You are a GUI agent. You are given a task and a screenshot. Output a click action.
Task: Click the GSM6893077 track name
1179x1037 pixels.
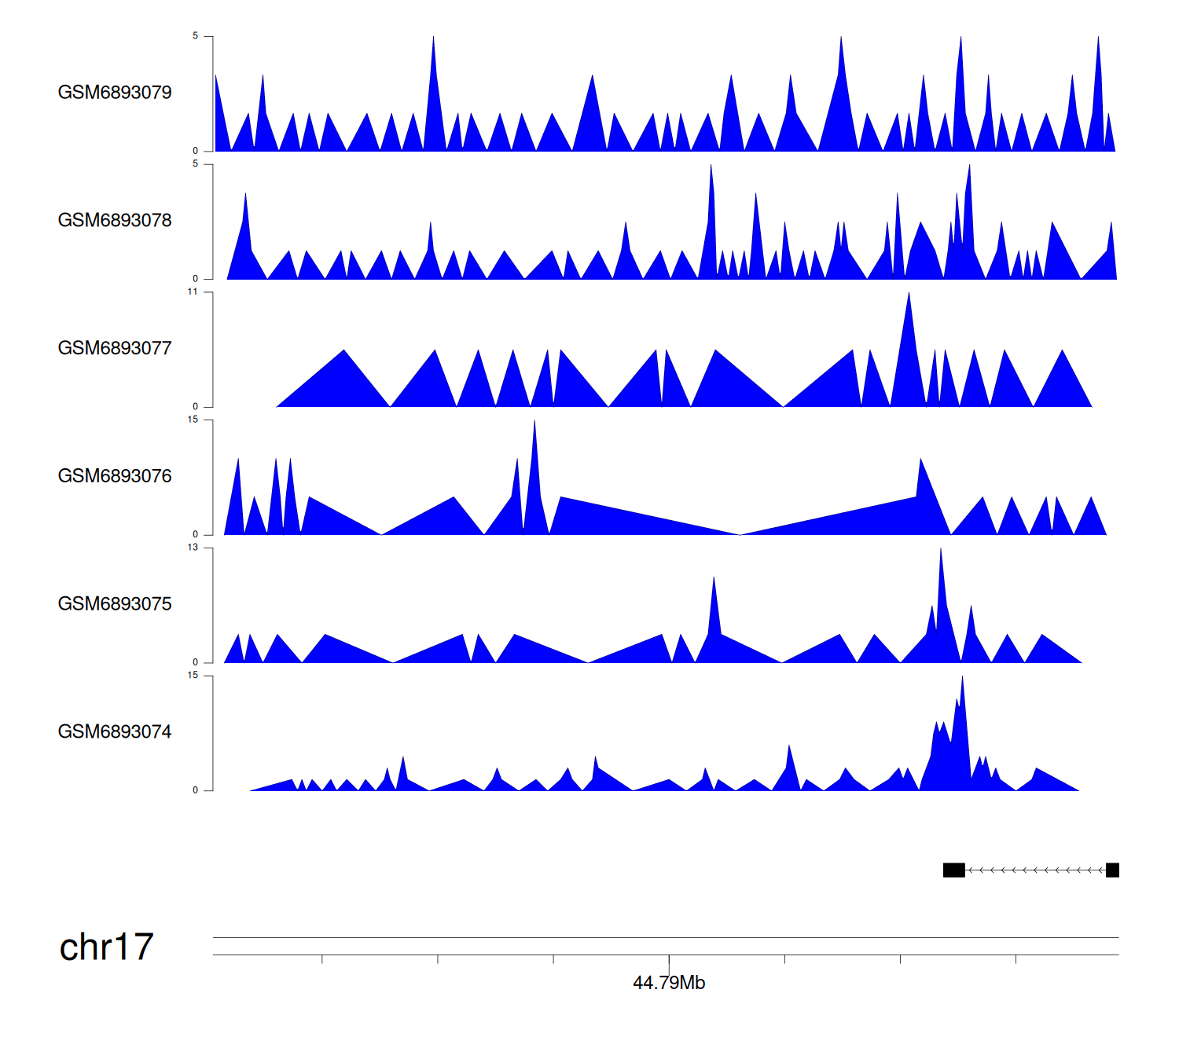coord(115,348)
